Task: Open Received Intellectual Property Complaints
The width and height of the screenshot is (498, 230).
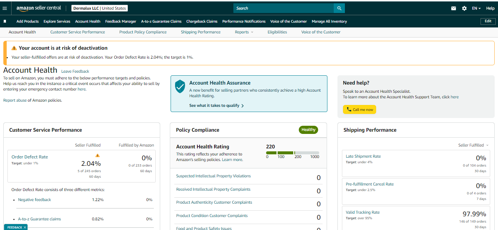Action: (213, 189)
